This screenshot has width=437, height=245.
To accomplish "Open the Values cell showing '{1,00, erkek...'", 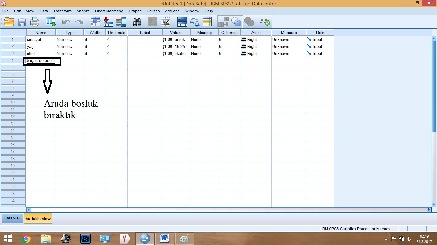I will pos(176,40).
